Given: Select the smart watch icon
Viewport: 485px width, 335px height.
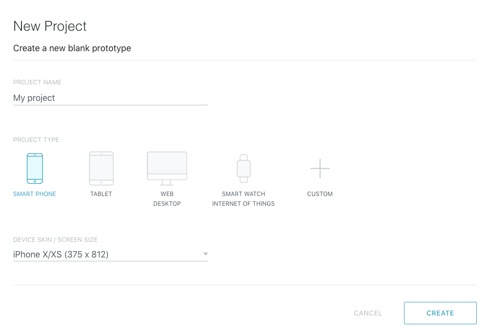Looking at the screenshot, I should pos(243,168).
